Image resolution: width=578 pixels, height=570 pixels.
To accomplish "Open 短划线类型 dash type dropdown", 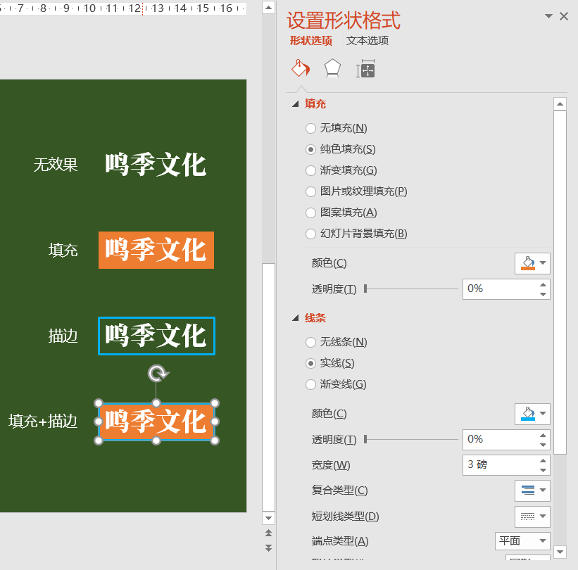I will tap(532, 517).
